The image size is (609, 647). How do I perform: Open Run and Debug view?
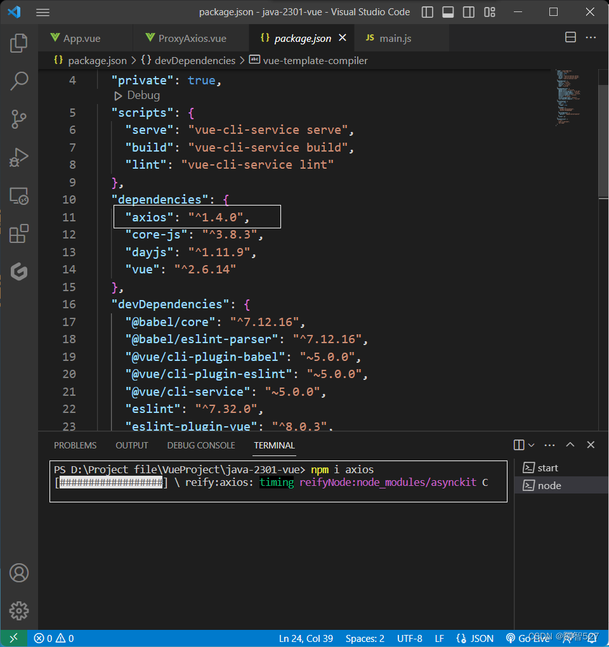pyautogui.click(x=18, y=157)
